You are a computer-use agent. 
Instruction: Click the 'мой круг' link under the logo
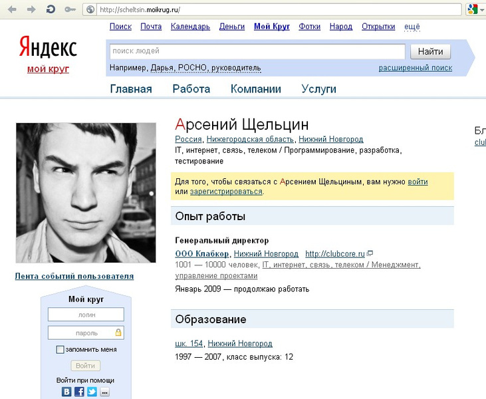pos(48,68)
